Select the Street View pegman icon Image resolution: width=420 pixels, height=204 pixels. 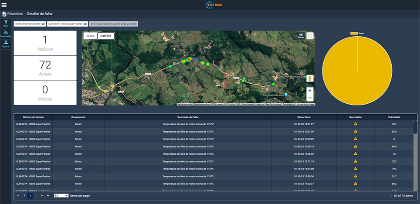click(x=310, y=78)
